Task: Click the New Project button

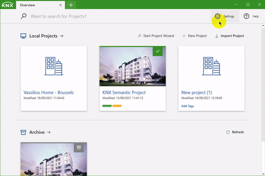Action: tap(194, 36)
